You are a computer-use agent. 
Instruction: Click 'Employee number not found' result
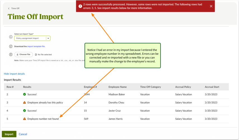coord(43,119)
